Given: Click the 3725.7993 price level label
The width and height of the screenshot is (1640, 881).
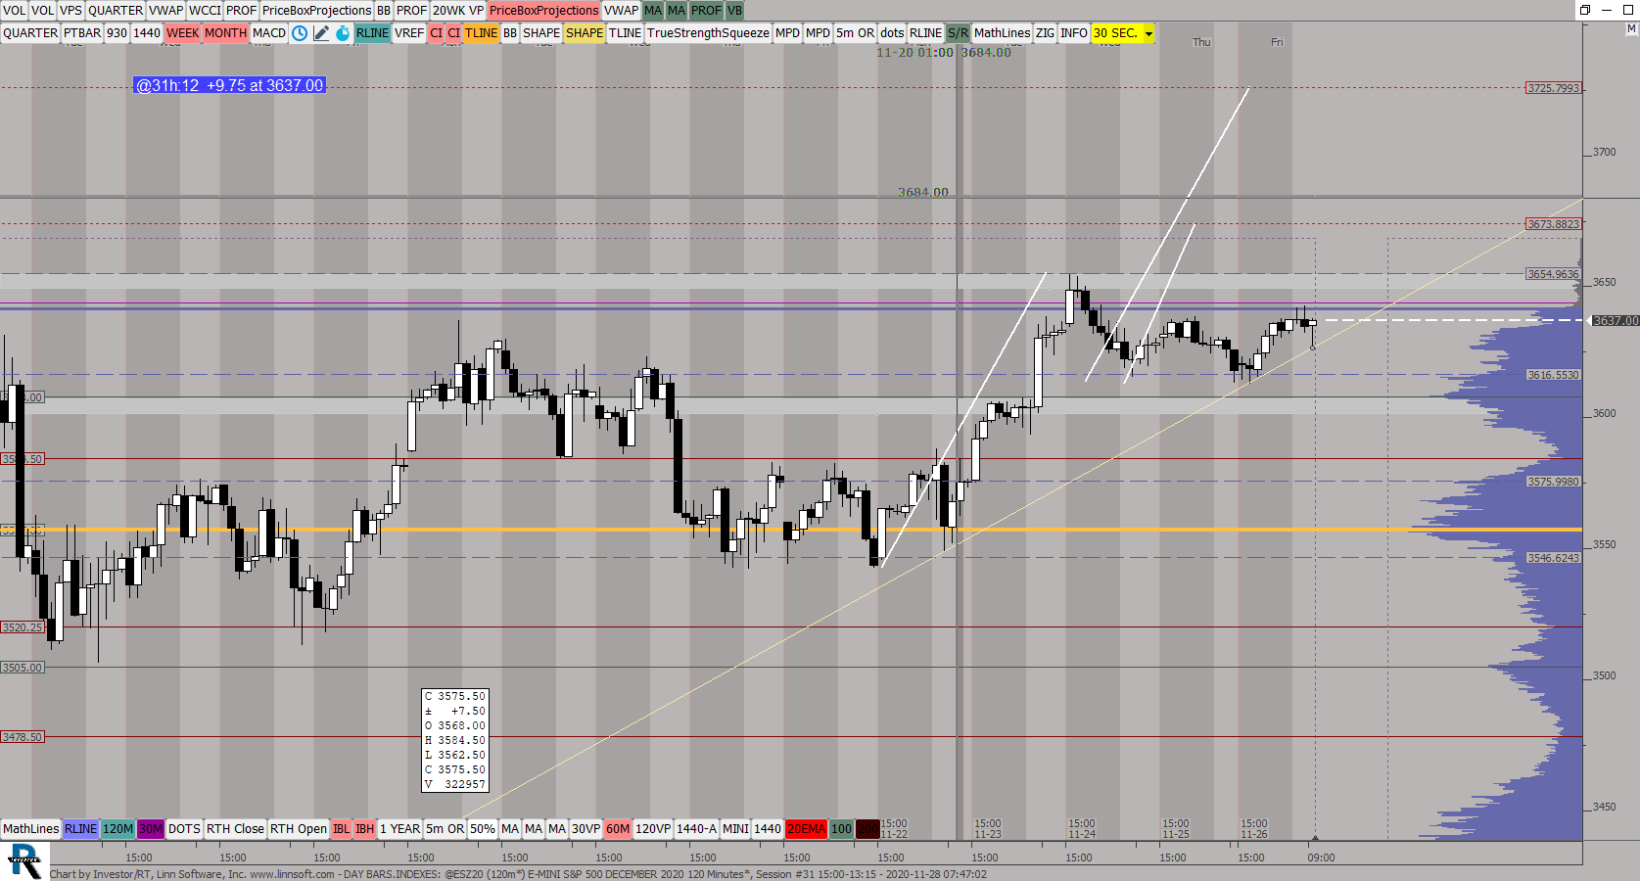Looking at the screenshot, I should pyautogui.click(x=1554, y=88).
